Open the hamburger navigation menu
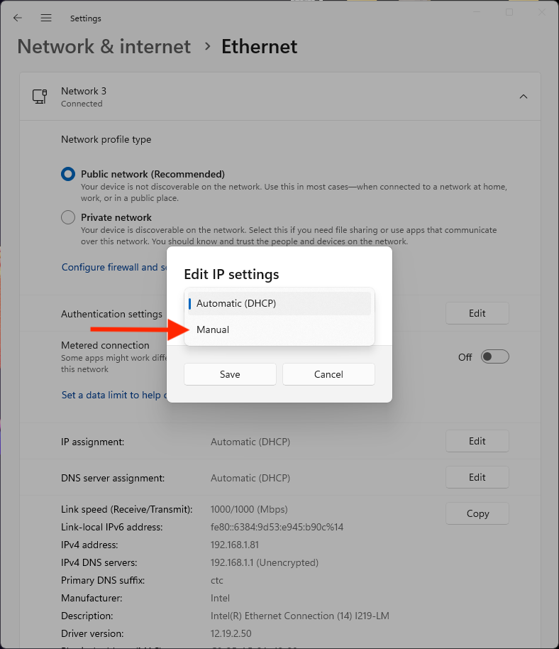 point(46,18)
